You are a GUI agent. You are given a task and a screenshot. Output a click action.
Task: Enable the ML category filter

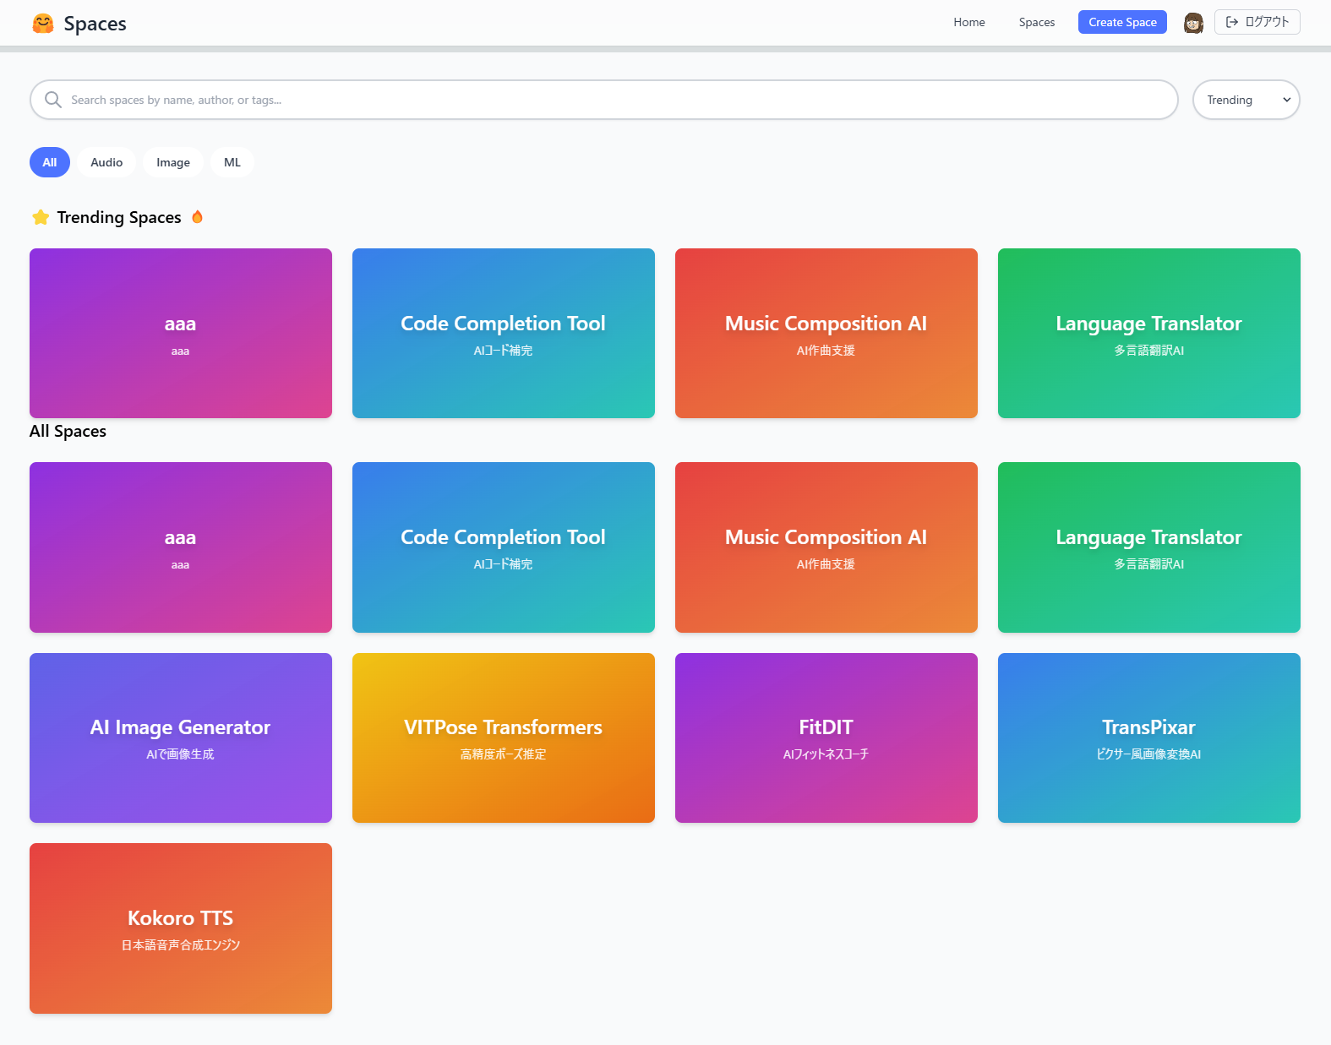(x=232, y=162)
